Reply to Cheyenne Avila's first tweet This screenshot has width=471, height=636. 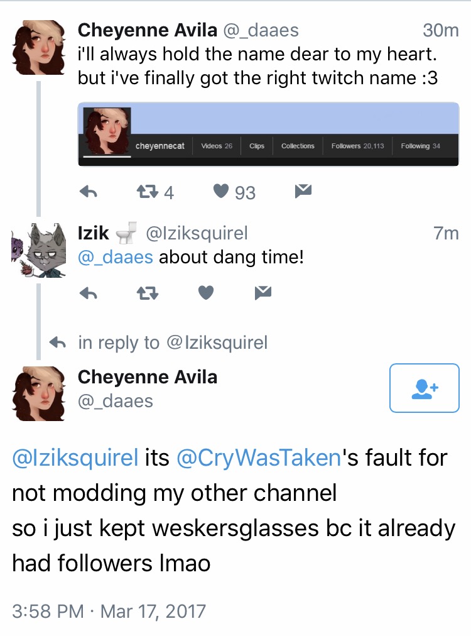(x=89, y=191)
